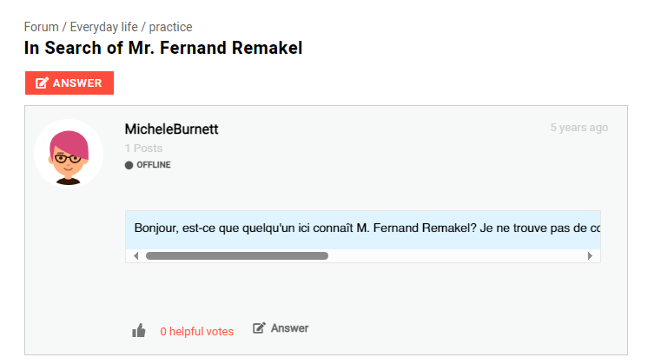Click the thread title In Search of Mr. Fernand Remakel

163,49
